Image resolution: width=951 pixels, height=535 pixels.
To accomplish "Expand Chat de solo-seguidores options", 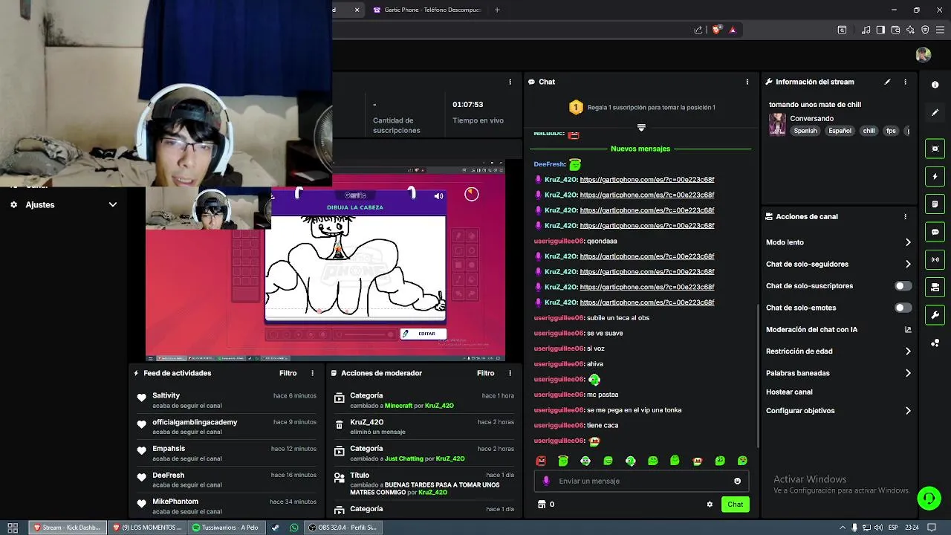I will pos(908,264).
